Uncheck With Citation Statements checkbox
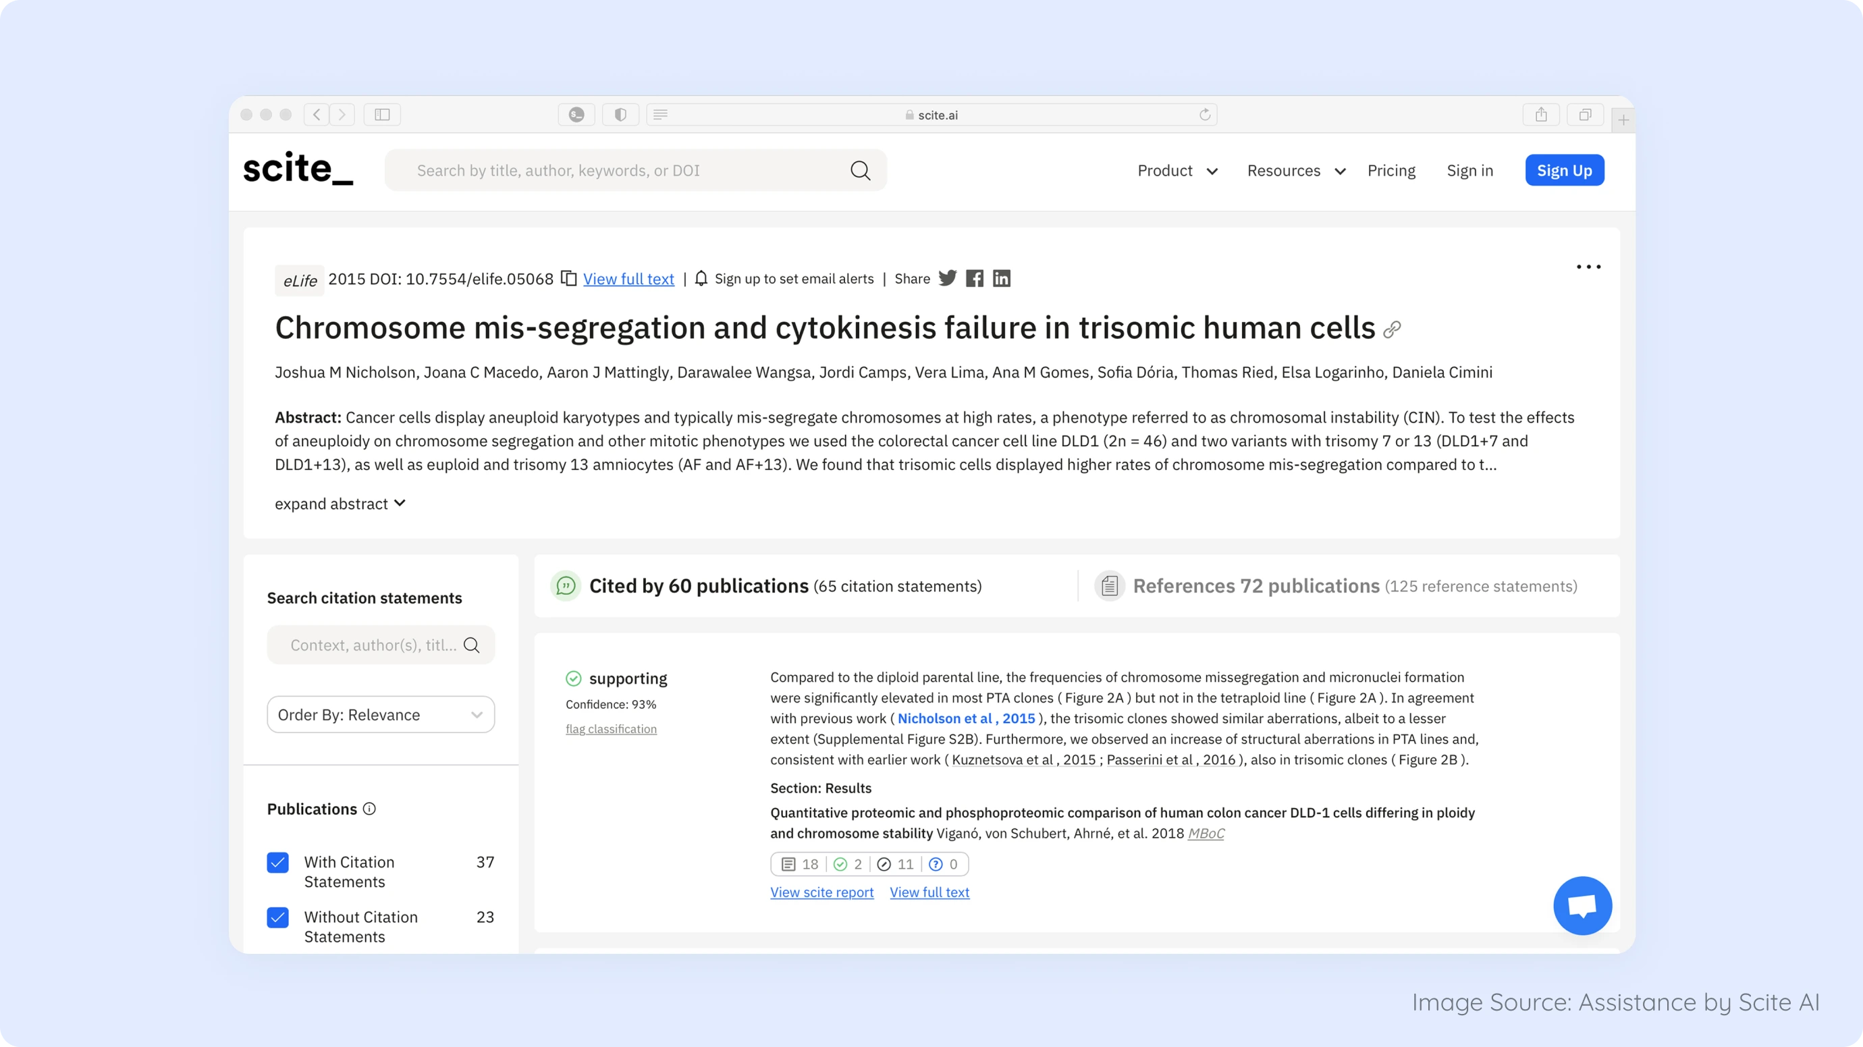 pyautogui.click(x=277, y=862)
